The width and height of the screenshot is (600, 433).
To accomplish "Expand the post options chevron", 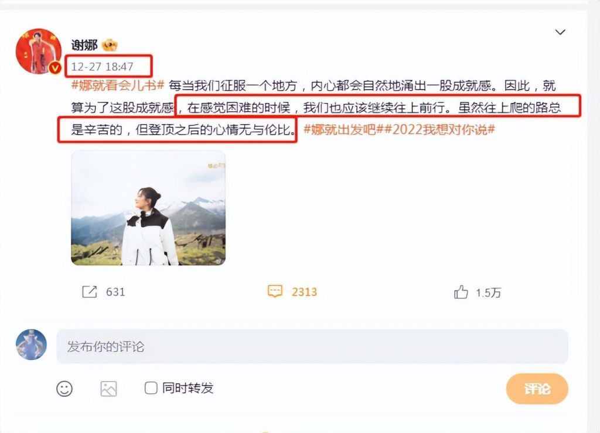I will (560, 32).
